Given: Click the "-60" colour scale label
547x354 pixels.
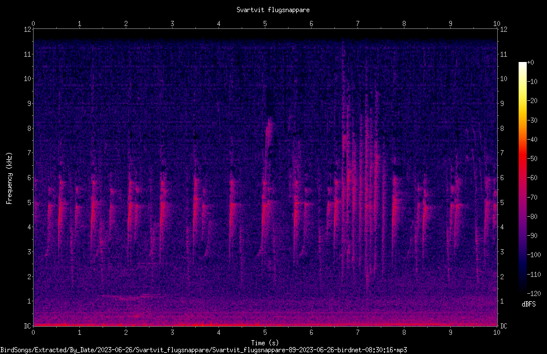Looking at the screenshot, I should coord(533,178).
